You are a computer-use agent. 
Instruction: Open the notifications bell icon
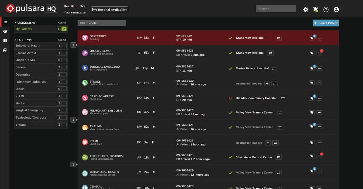[315, 9]
